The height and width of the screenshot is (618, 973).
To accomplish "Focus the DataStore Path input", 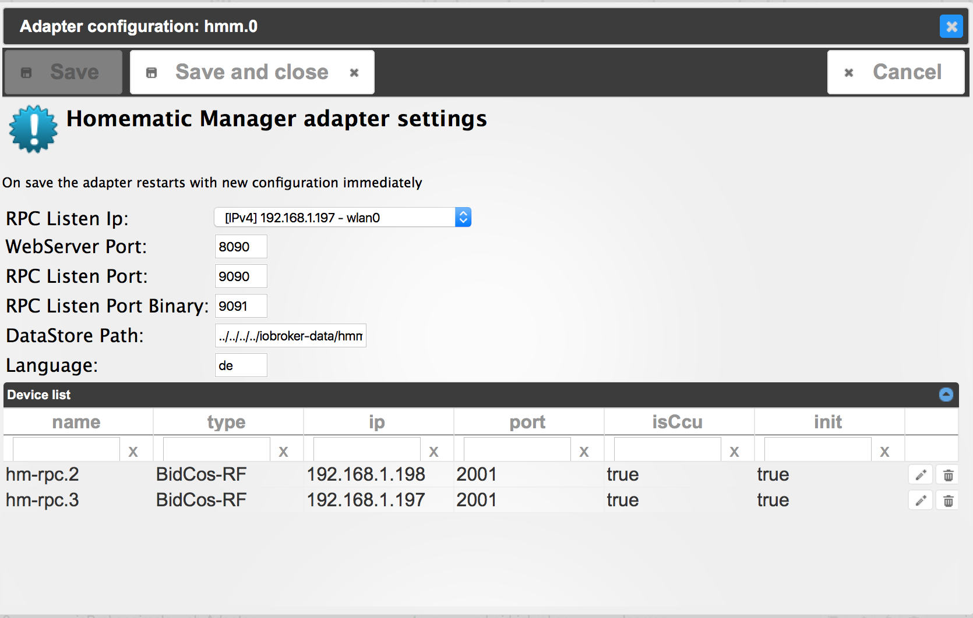I will click(x=290, y=336).
